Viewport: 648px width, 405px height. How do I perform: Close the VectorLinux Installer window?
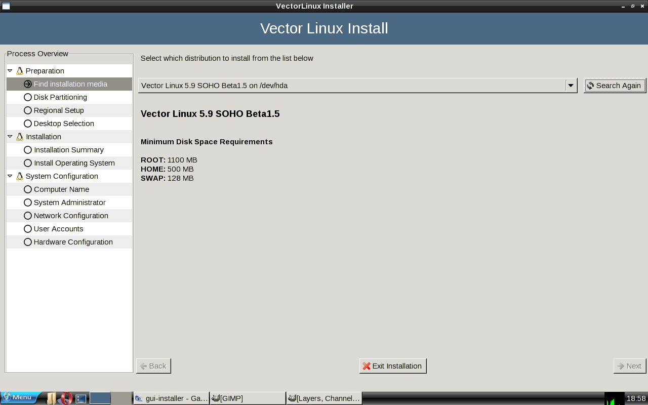(642, 6)
